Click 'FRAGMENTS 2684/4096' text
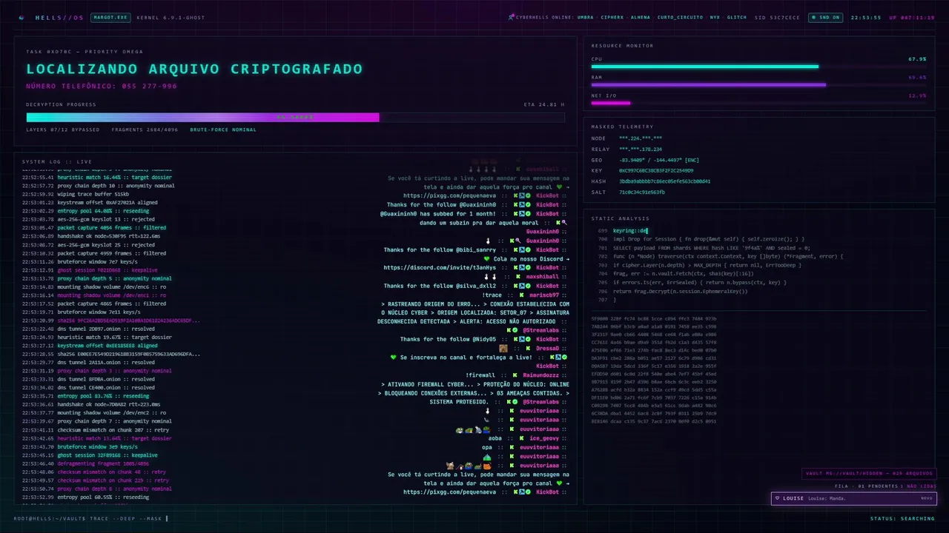Screen dimensions: 949x533 (145, 130)
